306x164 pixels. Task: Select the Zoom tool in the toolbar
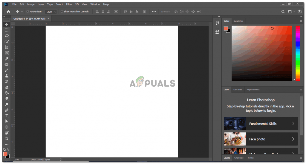tap(7, 138)
